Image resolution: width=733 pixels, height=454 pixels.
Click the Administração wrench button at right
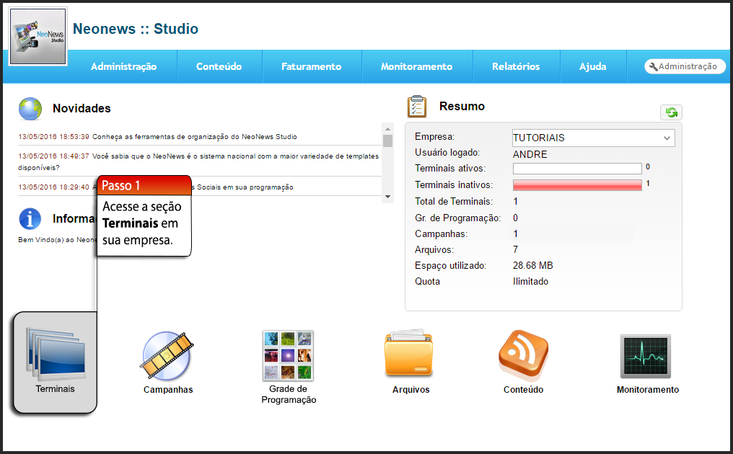tap(685, 66)
